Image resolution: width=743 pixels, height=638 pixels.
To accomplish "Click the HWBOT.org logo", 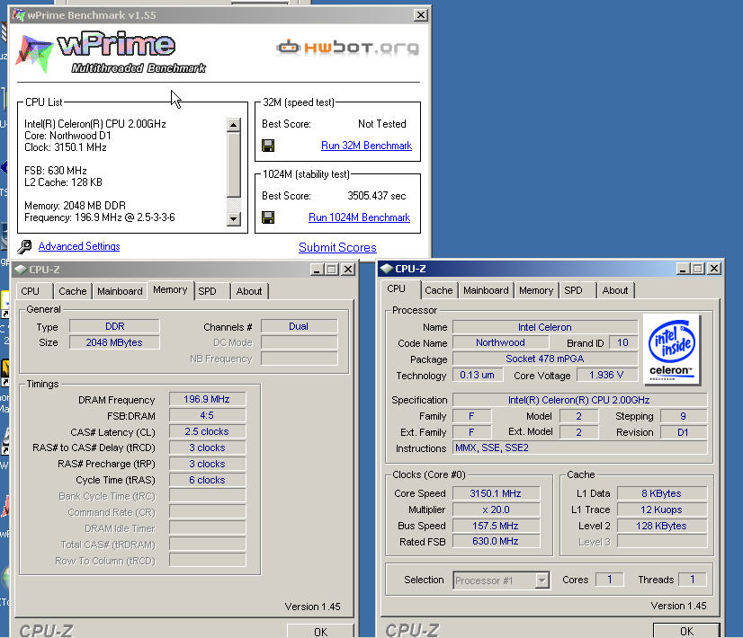I will [x=348, y=48].
